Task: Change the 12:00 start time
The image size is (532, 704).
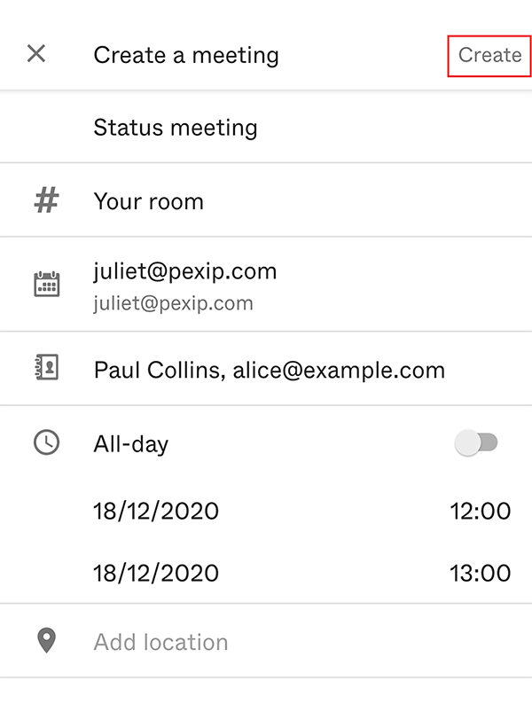Action: click(480, 511)
